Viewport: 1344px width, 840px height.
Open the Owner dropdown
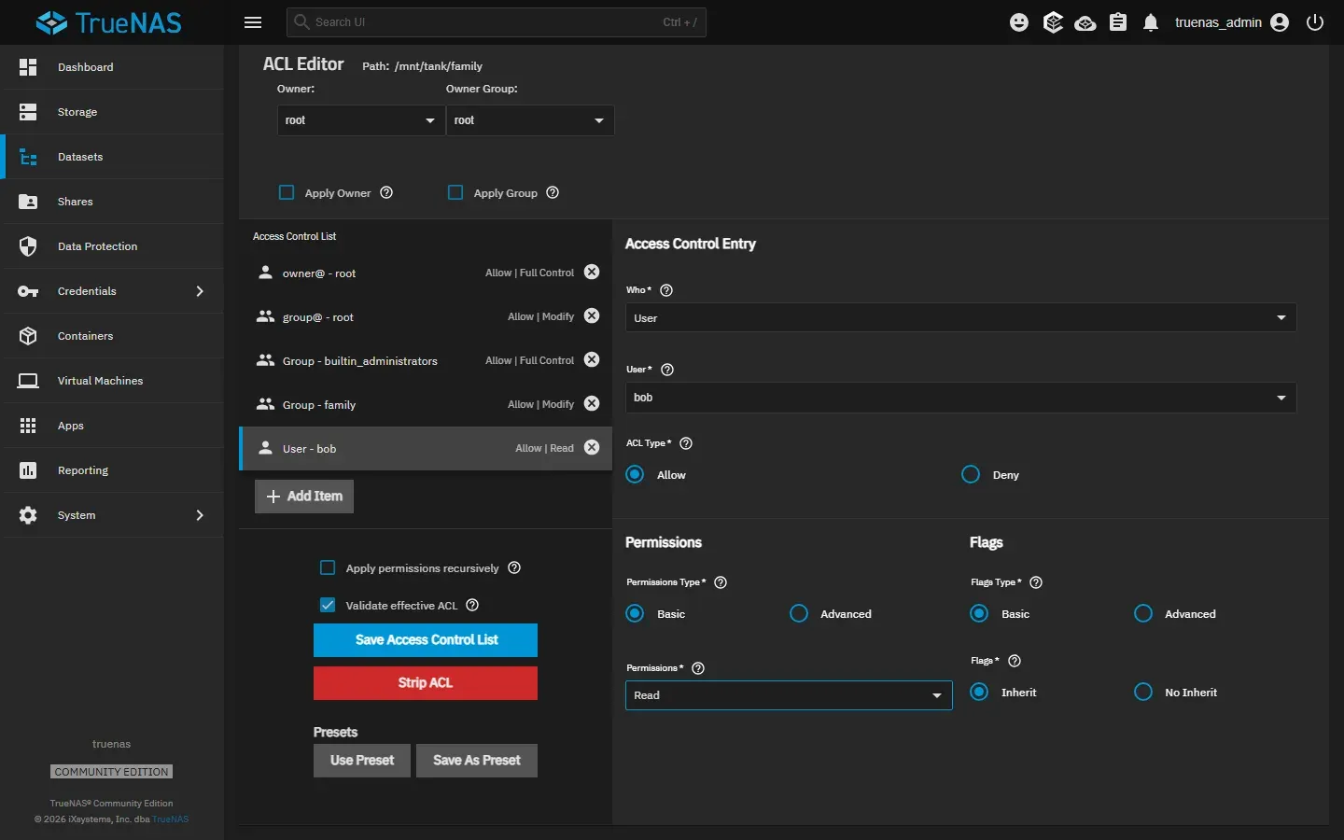click(x=360, y=120)
